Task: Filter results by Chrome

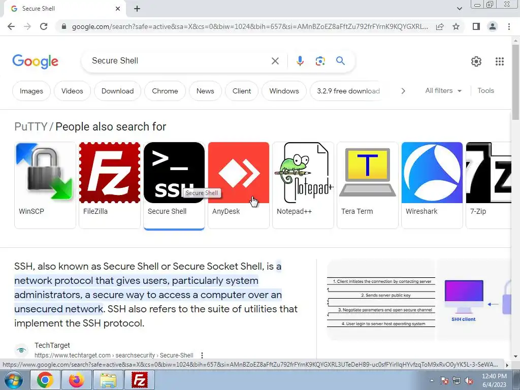Action: click(x=165, y=91)
